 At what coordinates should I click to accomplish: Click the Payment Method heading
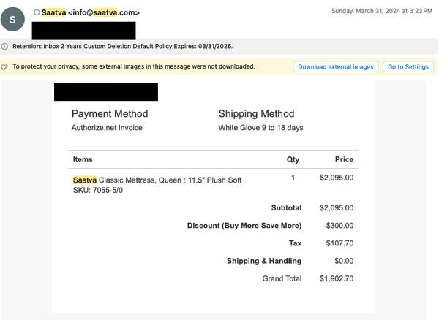point(110,113)
